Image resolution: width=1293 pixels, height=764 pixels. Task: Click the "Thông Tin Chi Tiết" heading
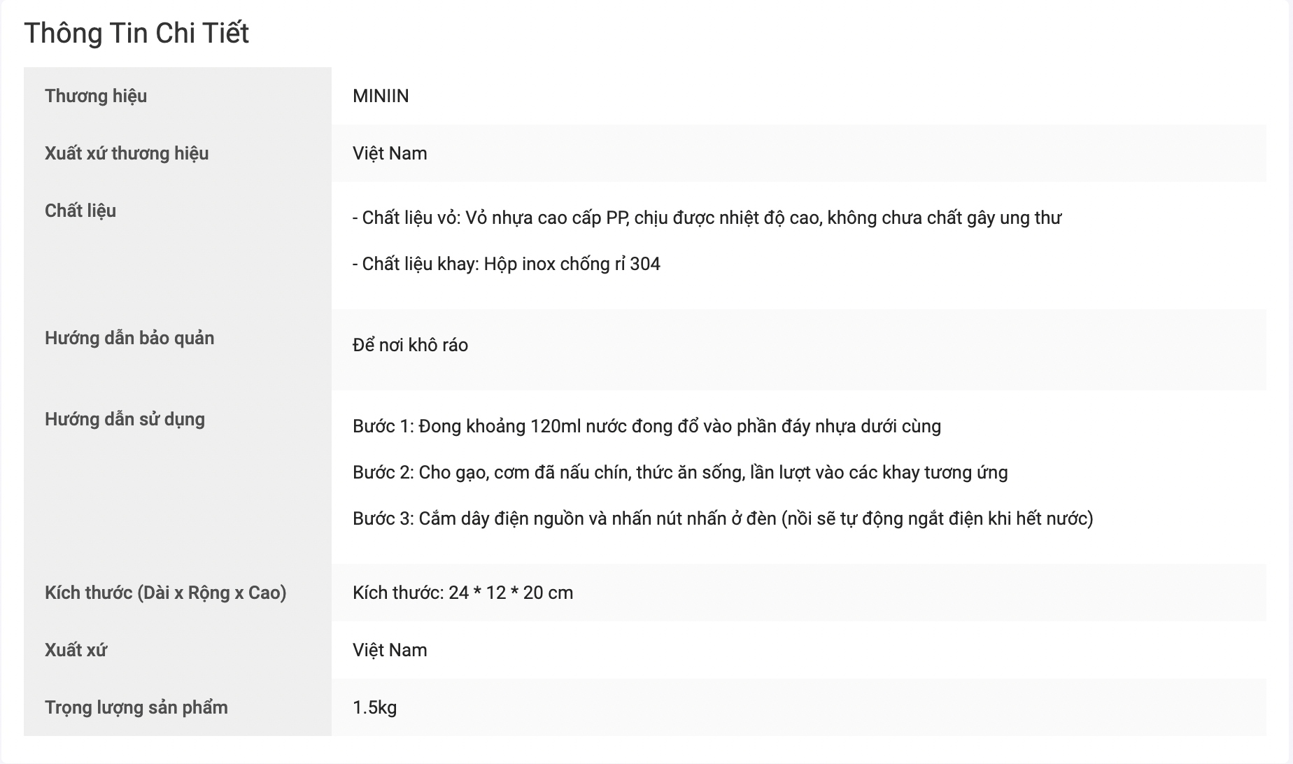point(136,34)
